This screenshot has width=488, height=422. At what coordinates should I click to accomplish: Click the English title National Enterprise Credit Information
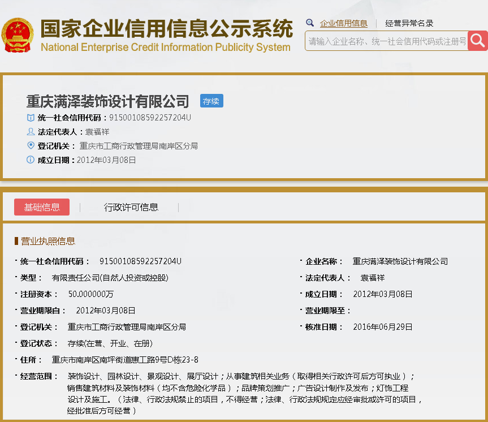pos(166,47)
